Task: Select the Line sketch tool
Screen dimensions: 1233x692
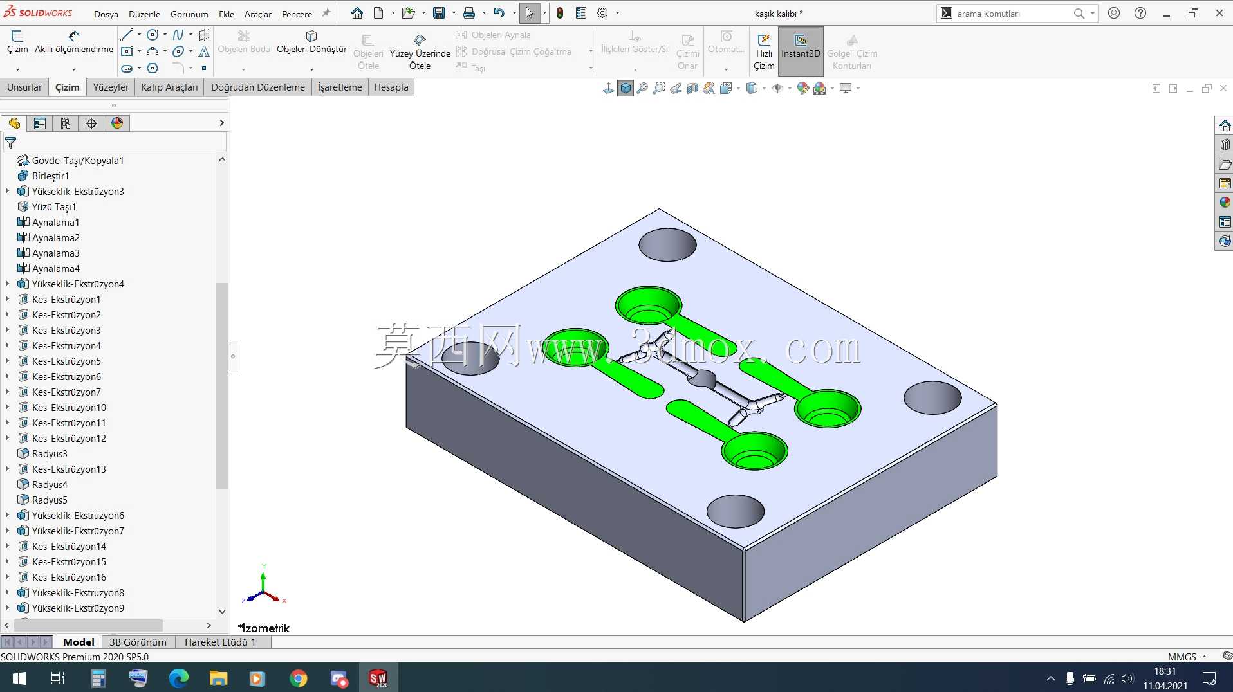Action: click(x=127, y=35)
